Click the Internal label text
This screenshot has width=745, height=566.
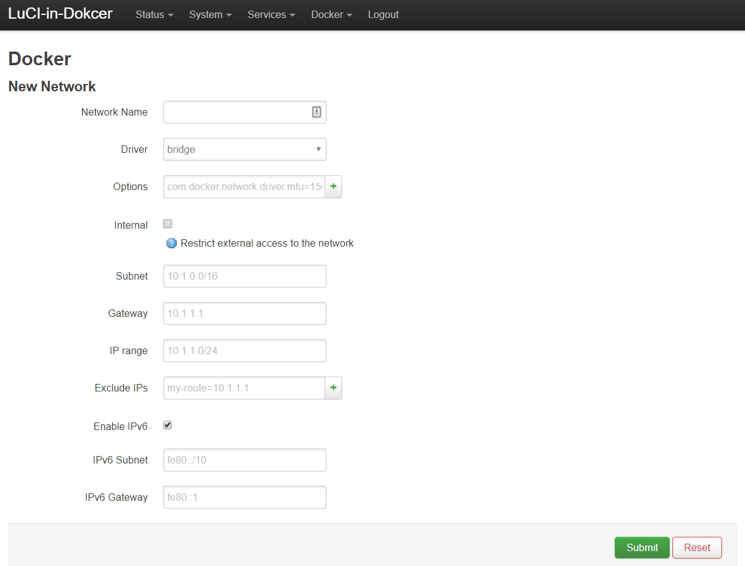click(x=131, y=225)
